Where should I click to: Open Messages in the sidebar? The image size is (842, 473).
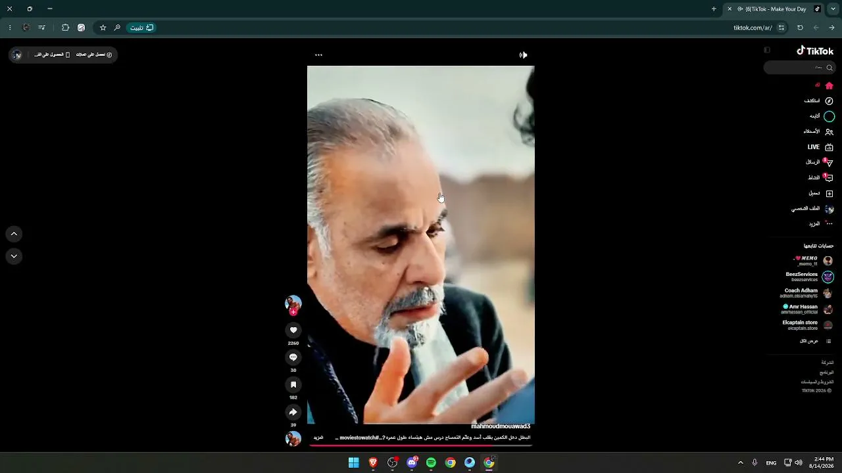click(820, 162)
